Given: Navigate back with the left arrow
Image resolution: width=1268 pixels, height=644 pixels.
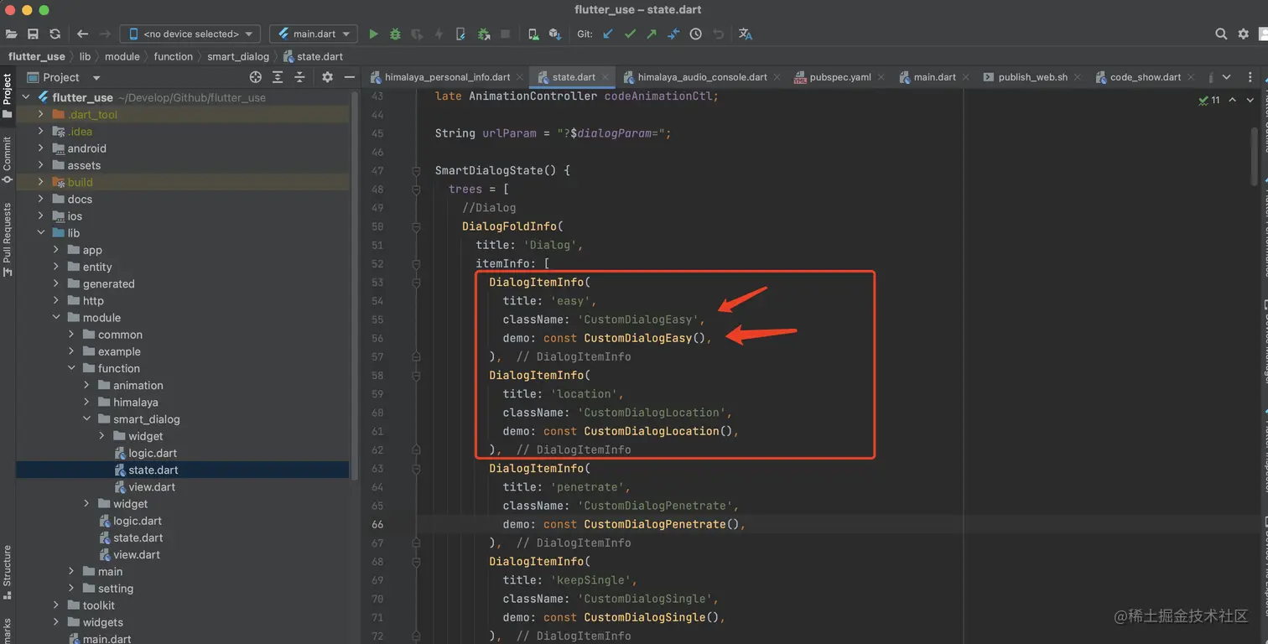Looking at the screenshot, I should pos(82,34).
